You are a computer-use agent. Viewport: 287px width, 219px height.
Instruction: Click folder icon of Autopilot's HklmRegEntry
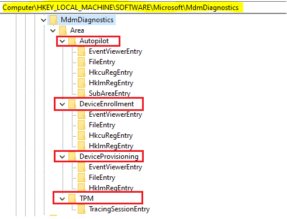tap(81, 83)
